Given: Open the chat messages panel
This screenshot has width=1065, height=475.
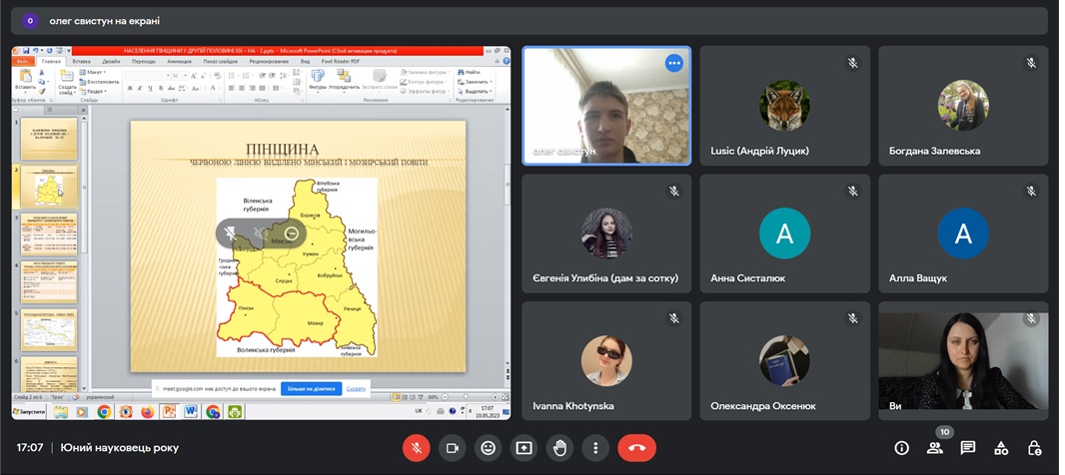Looking at the screenshot, I should coord(968,448).
